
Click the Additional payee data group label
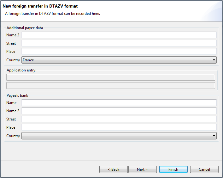coord(25,28)
